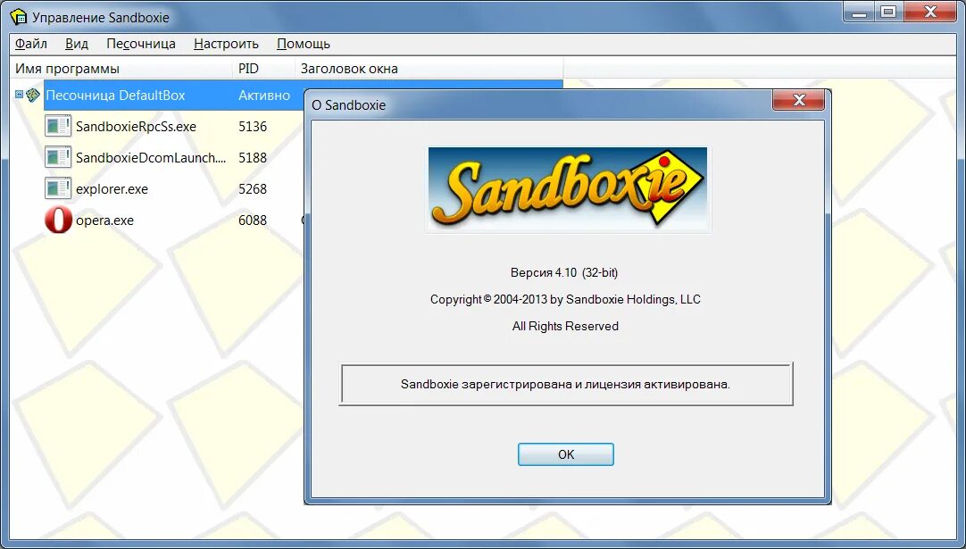Screen dimensions: 966x549
Task: Click PID value 6088
Action: [x=253, y=220]
